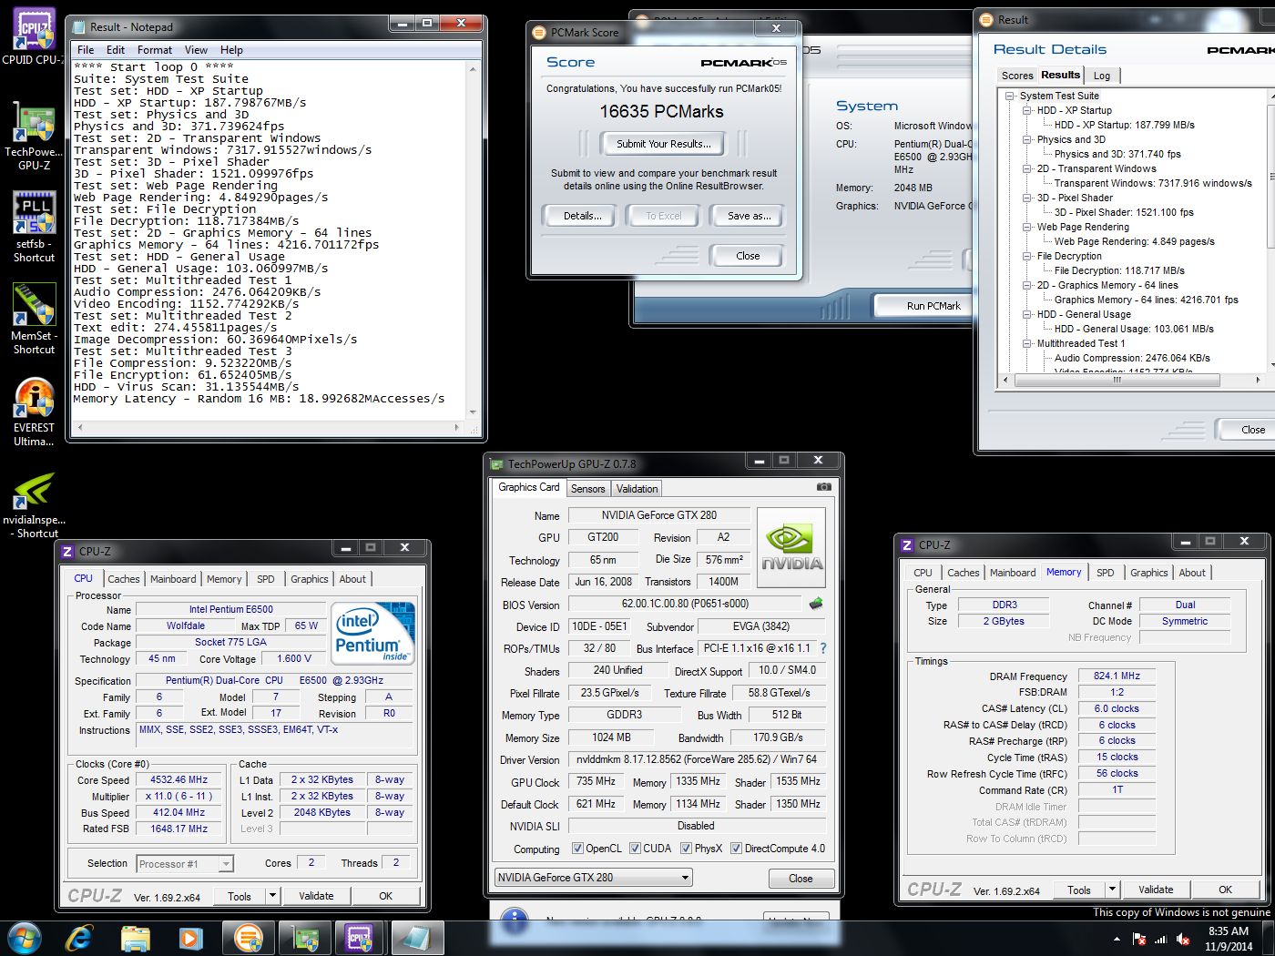Toggle the CUDA checkbox in GPU-Z
Screen dimensions: 1275x956
635,849
